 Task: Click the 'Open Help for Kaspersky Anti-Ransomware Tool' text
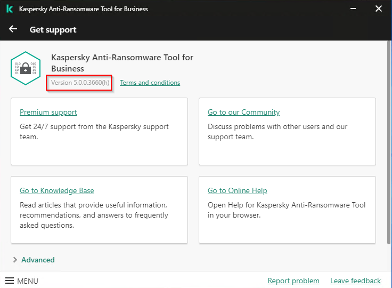pos(287,210)
